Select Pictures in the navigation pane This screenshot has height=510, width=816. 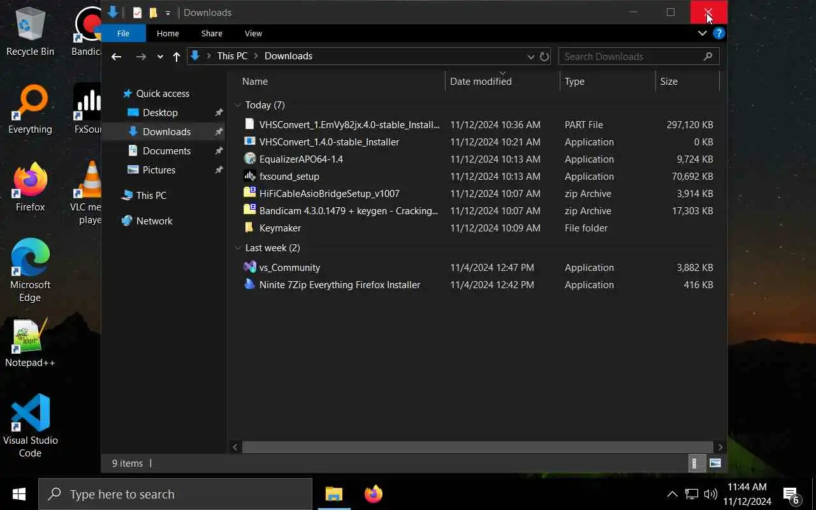pyautogui.click(x=159, y=170)
